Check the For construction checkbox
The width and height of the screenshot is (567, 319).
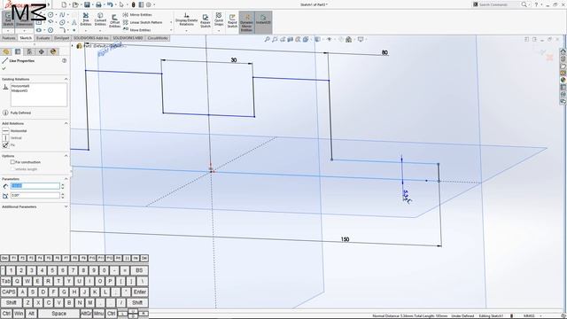(x=12, y=162)
